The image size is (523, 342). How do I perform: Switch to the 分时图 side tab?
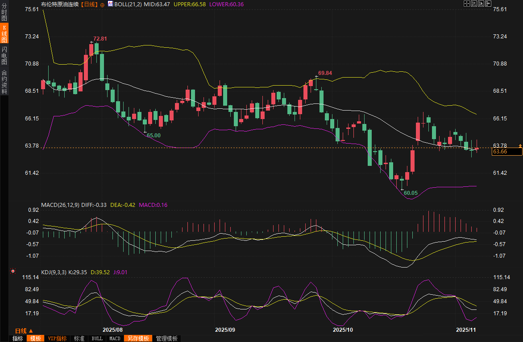click(4, 12)
